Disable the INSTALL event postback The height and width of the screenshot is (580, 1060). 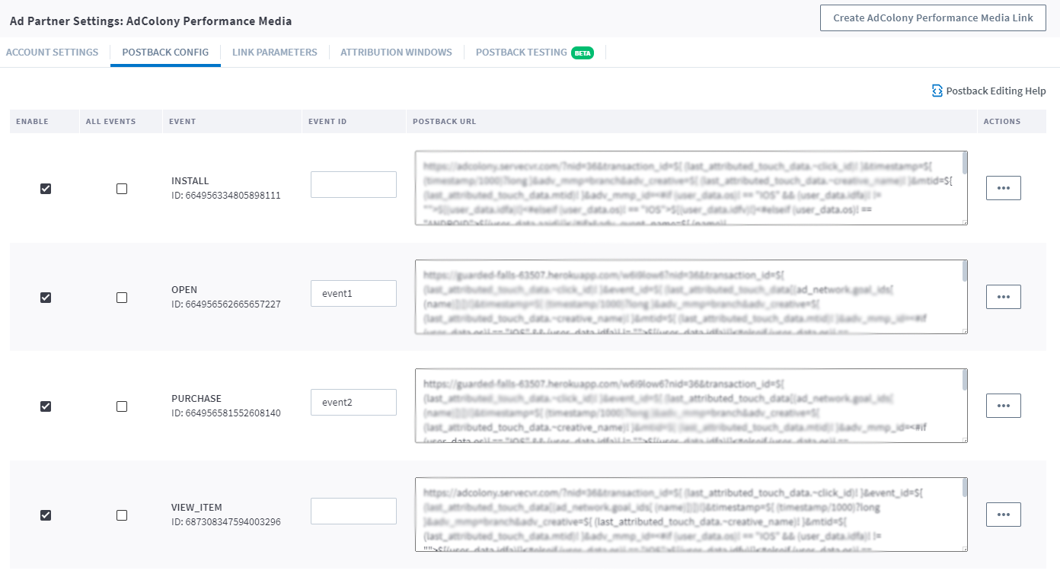tap(46, 189)
